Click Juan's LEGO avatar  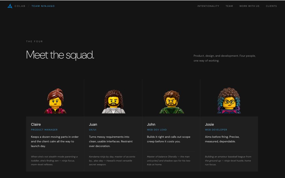[114, 102]
